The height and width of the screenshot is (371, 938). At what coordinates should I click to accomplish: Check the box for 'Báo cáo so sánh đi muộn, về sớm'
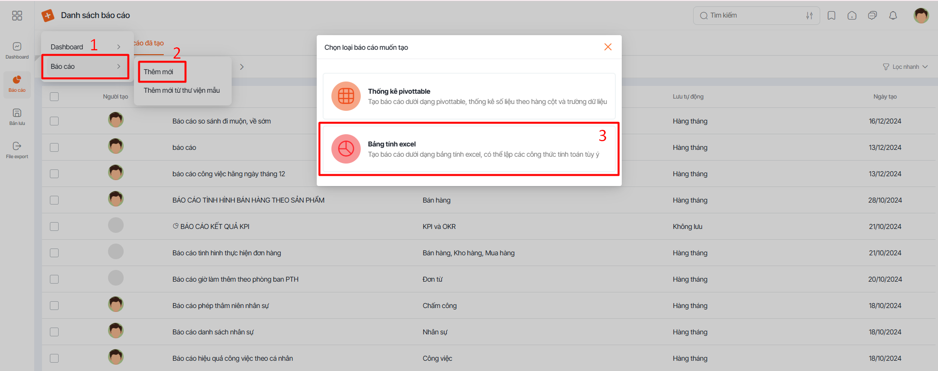coord(54,121)
